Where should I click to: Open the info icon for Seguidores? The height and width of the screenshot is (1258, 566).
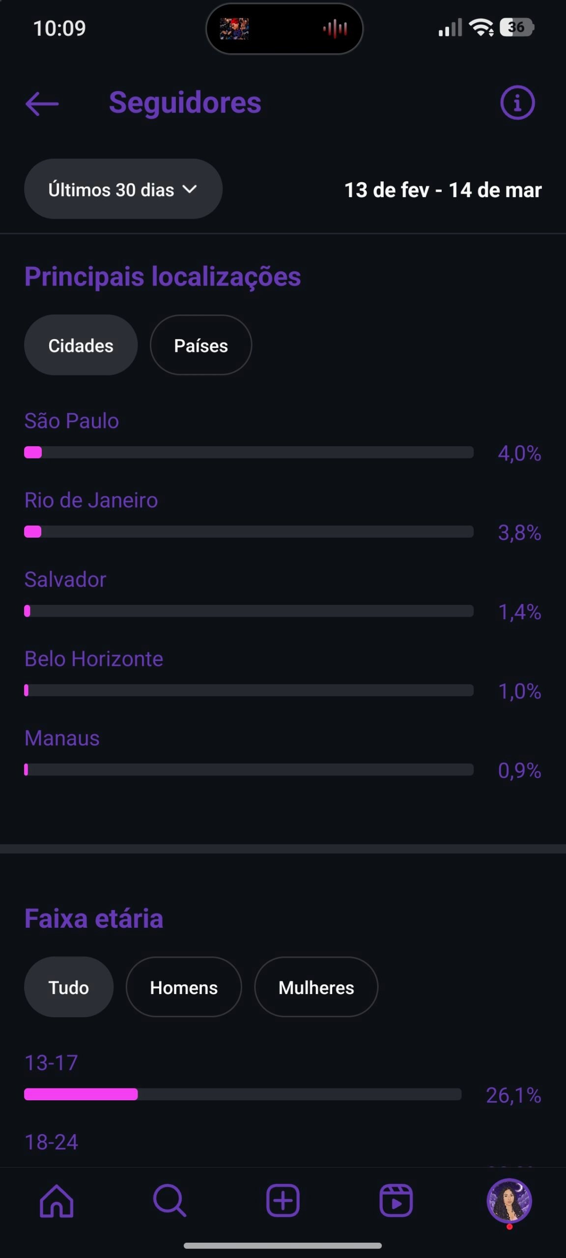[517, 103]
